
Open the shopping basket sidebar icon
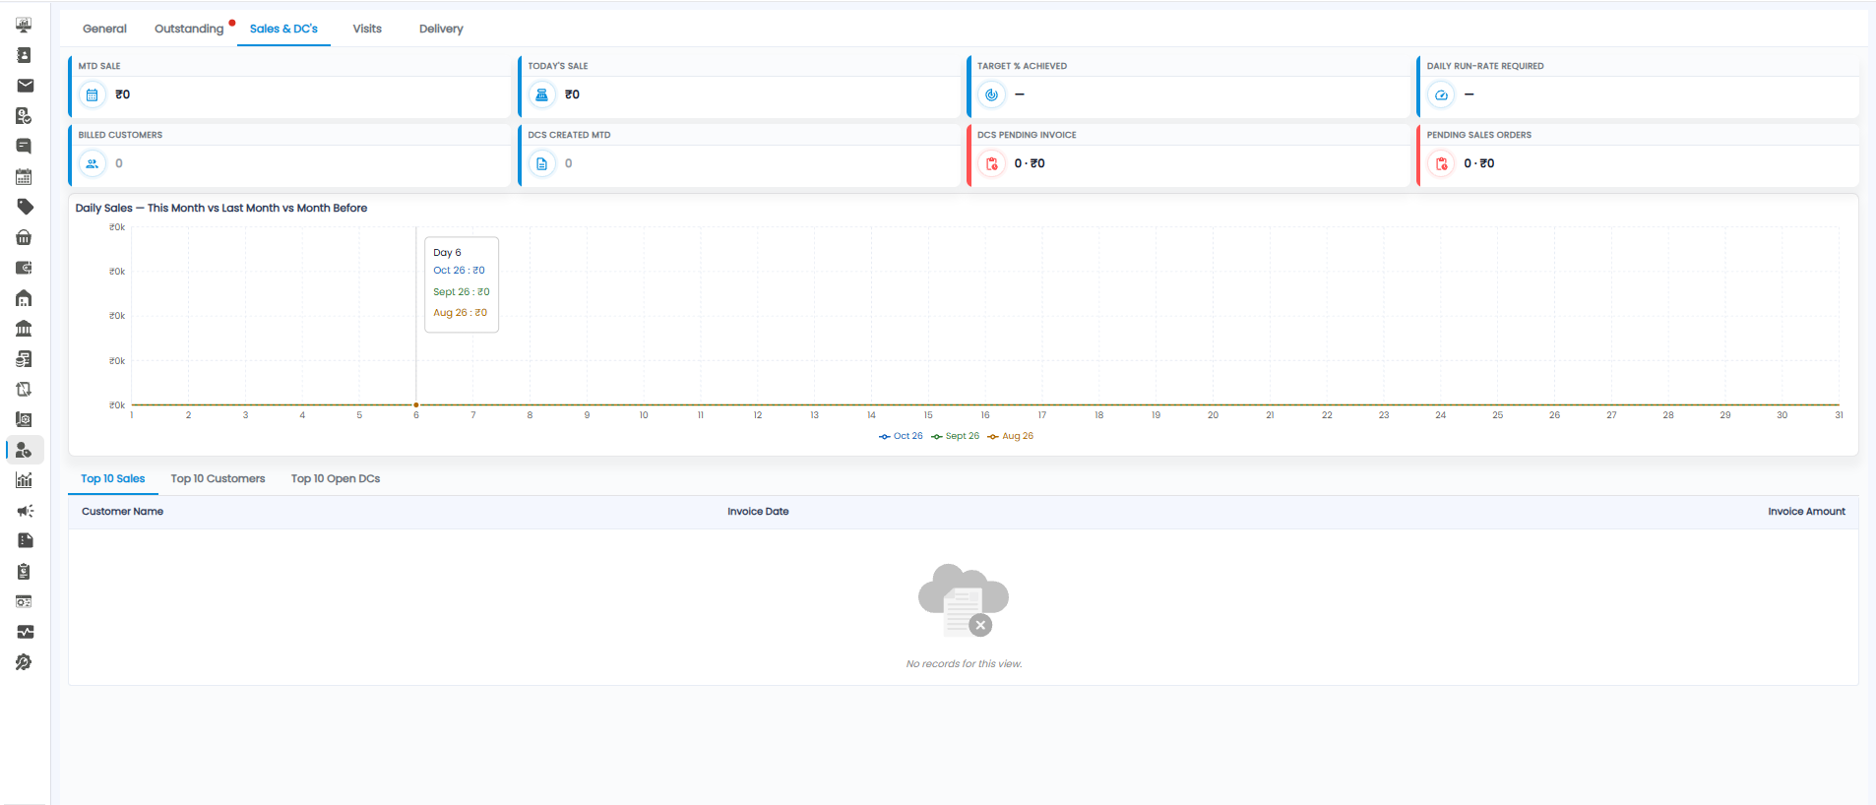tap(24, 237)
